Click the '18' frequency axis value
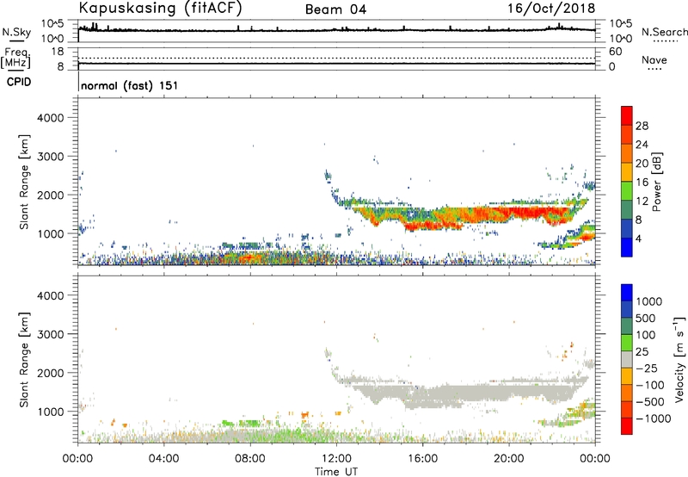Screen dimensions: 688x477 [x=57, y=52]
